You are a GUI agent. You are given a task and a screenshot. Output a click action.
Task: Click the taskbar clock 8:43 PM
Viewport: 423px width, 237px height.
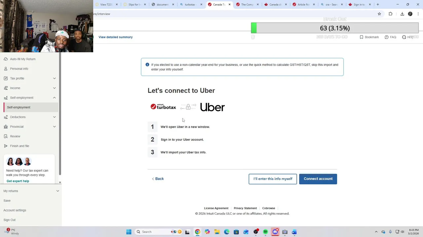[414, 232]
